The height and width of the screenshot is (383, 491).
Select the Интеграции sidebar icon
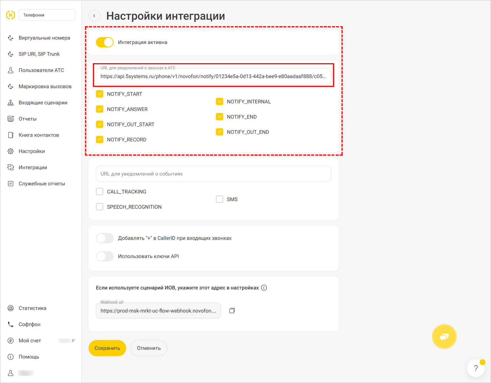point(10,167)
